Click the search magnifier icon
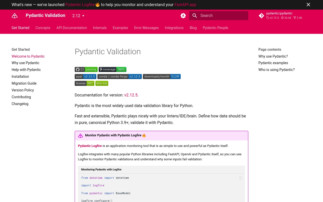This screenshot has height=202, width=323. (x=195, y=16)
